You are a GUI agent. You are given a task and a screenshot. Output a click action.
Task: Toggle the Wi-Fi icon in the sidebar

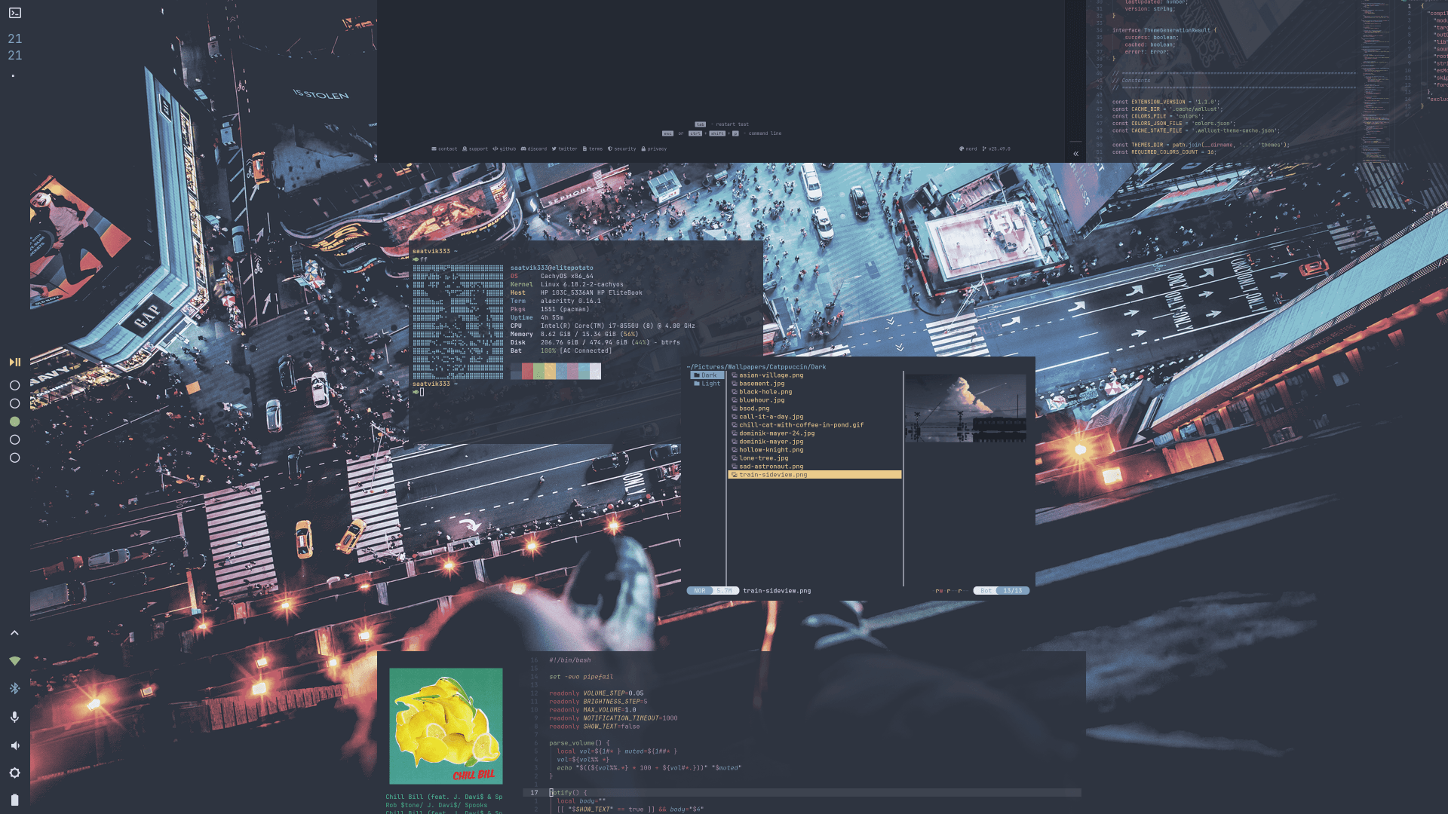click(14, 661)
